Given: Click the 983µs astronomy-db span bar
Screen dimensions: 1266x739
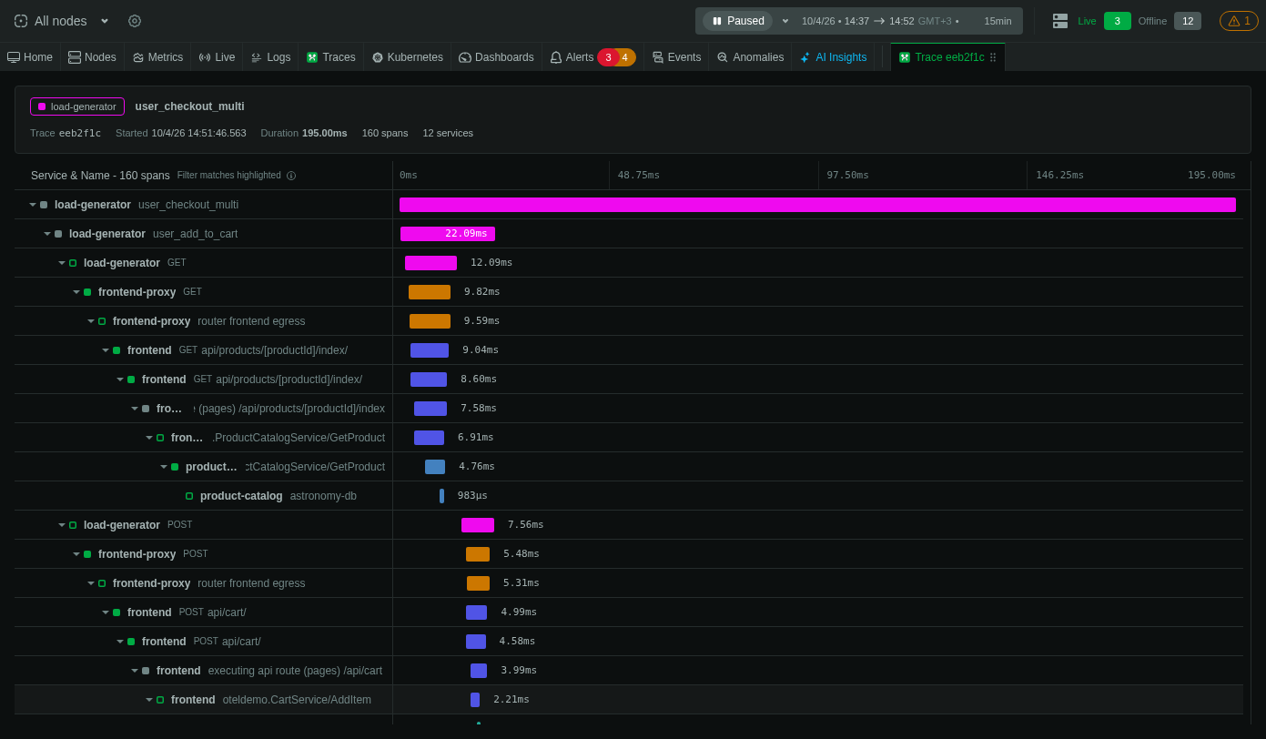Looking at the screenshot, I should pos(441,496).
